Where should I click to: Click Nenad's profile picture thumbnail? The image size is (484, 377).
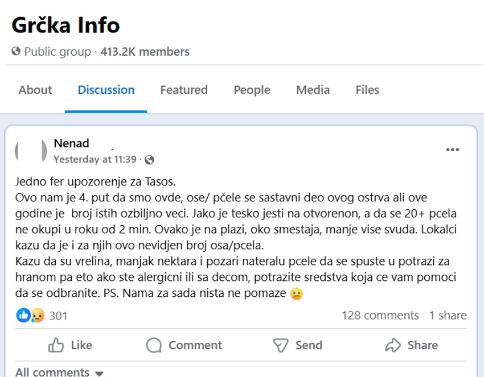31,150
